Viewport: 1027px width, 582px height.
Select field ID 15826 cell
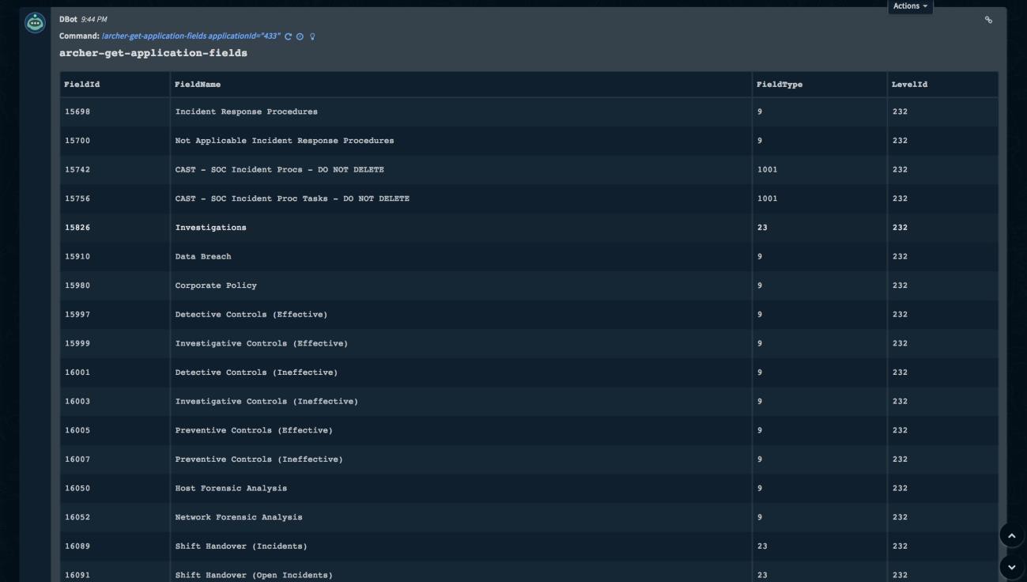coord(115,228)
